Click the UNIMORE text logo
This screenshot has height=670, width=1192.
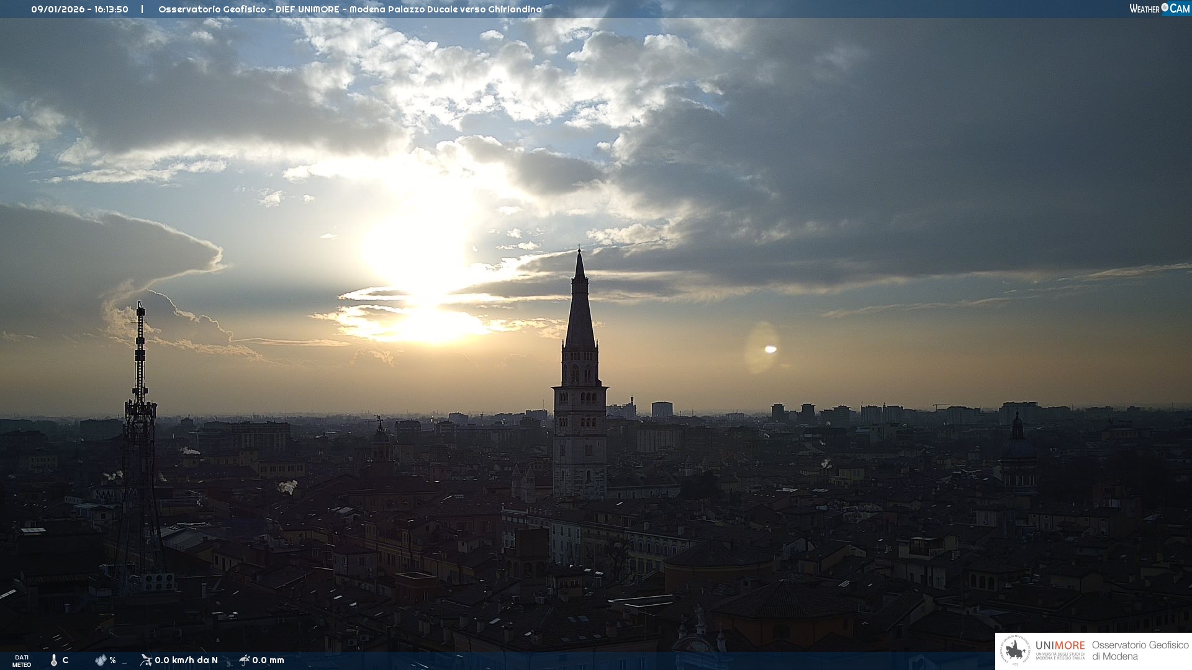tap(1060, 645)
